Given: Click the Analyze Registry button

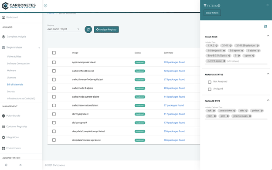Looking at the screenshot, I should tap(106, 30).
